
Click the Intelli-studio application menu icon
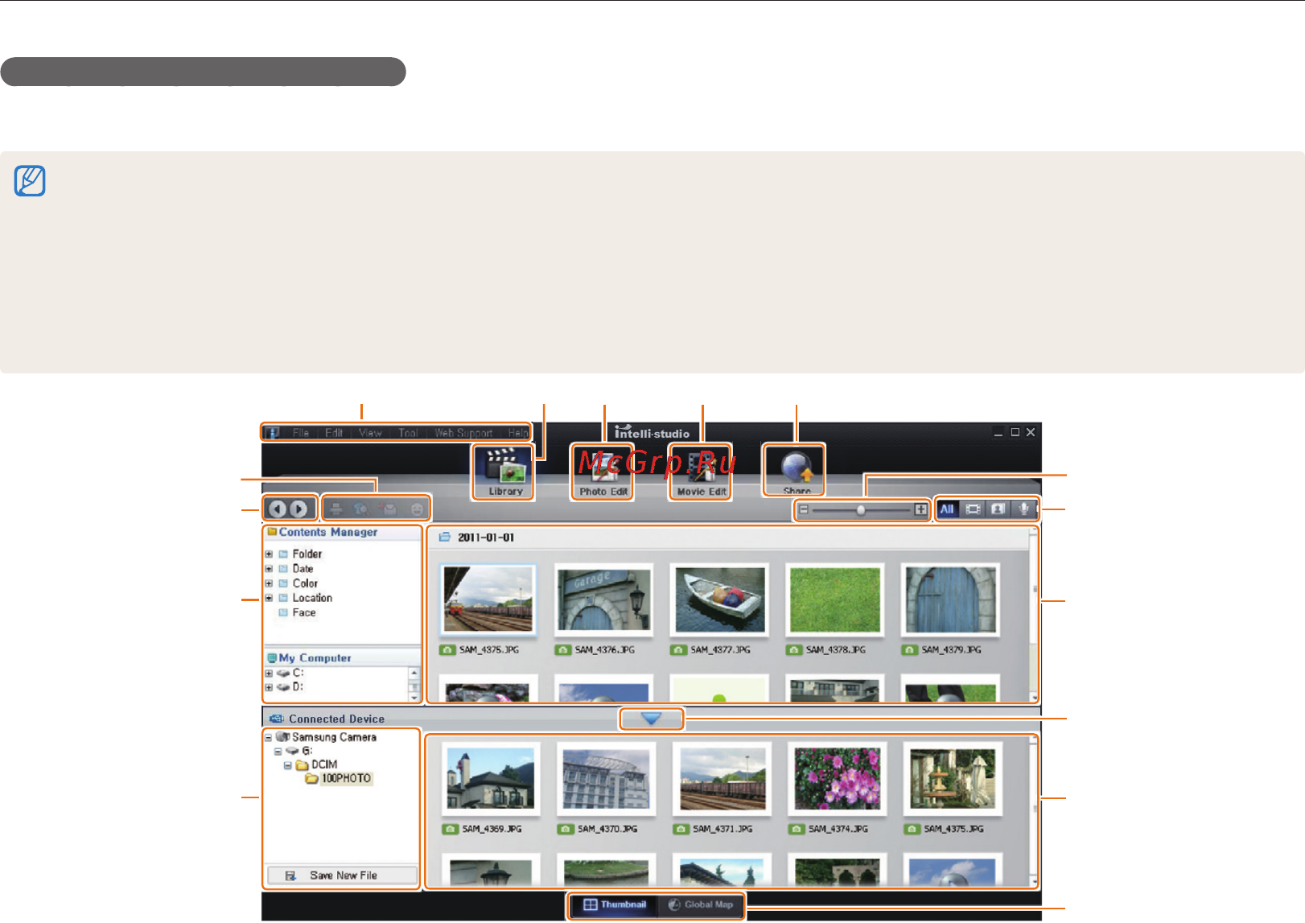pyautogui.click(x=274, y=433)
